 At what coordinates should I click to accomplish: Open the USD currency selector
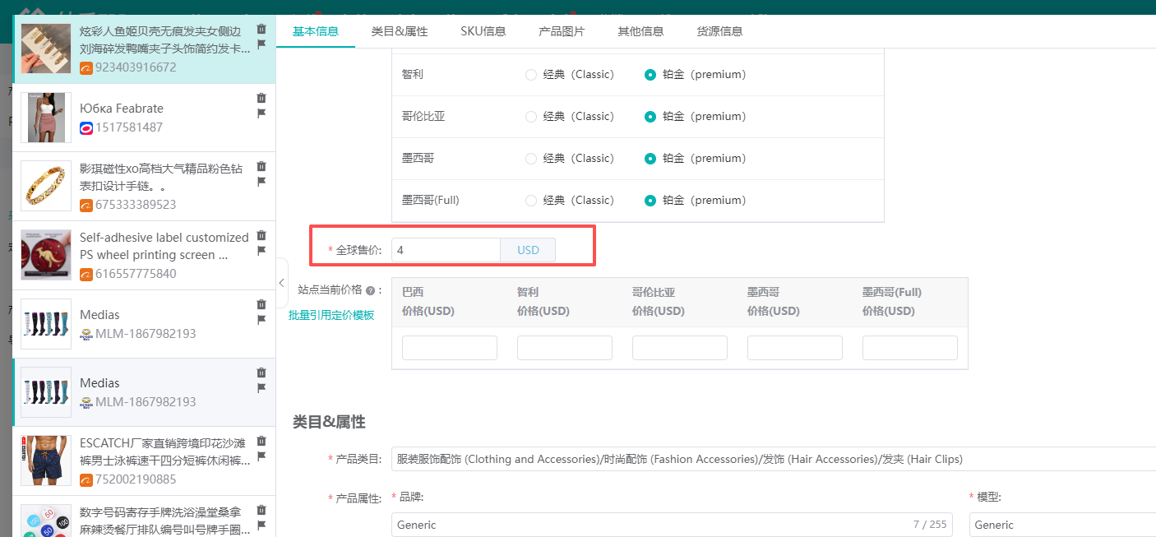(x=528, y=250)
